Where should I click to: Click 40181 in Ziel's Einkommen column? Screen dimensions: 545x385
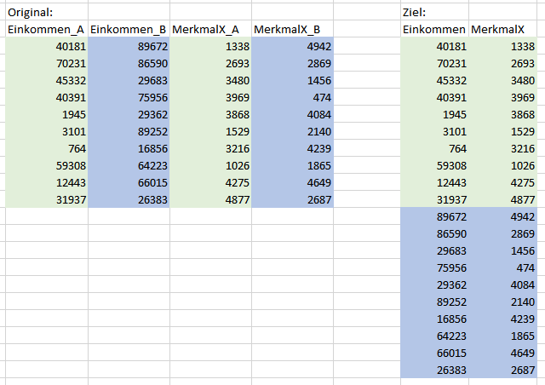pyautogui.click(x=434, y=46)
